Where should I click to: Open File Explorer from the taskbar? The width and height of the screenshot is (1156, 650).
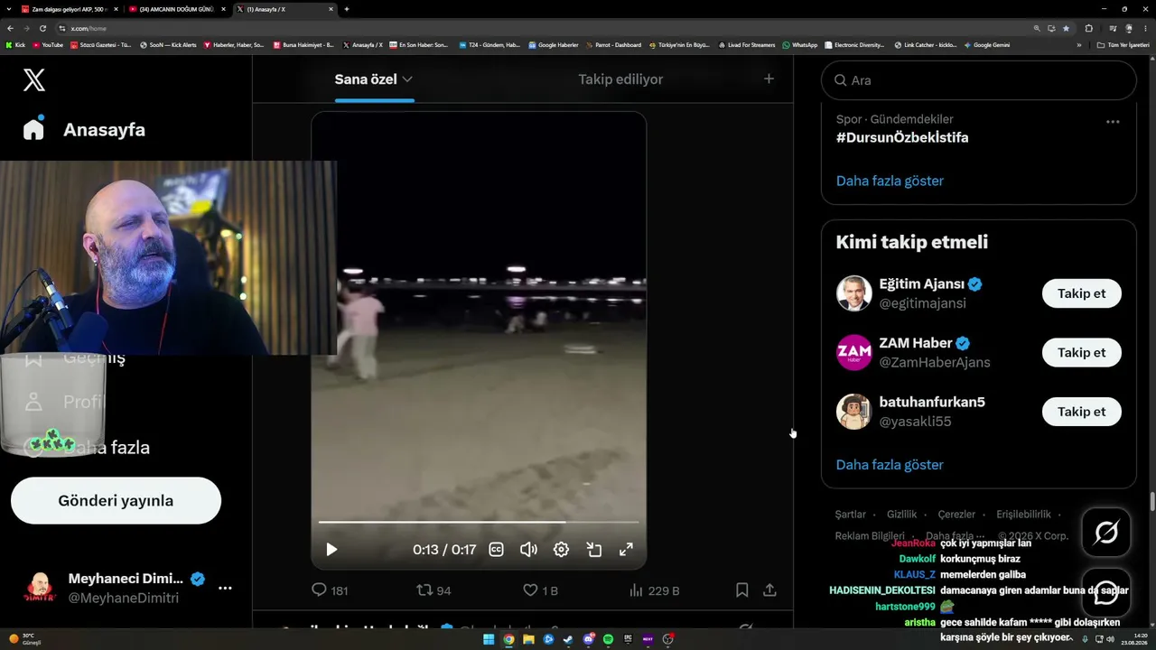528,639
